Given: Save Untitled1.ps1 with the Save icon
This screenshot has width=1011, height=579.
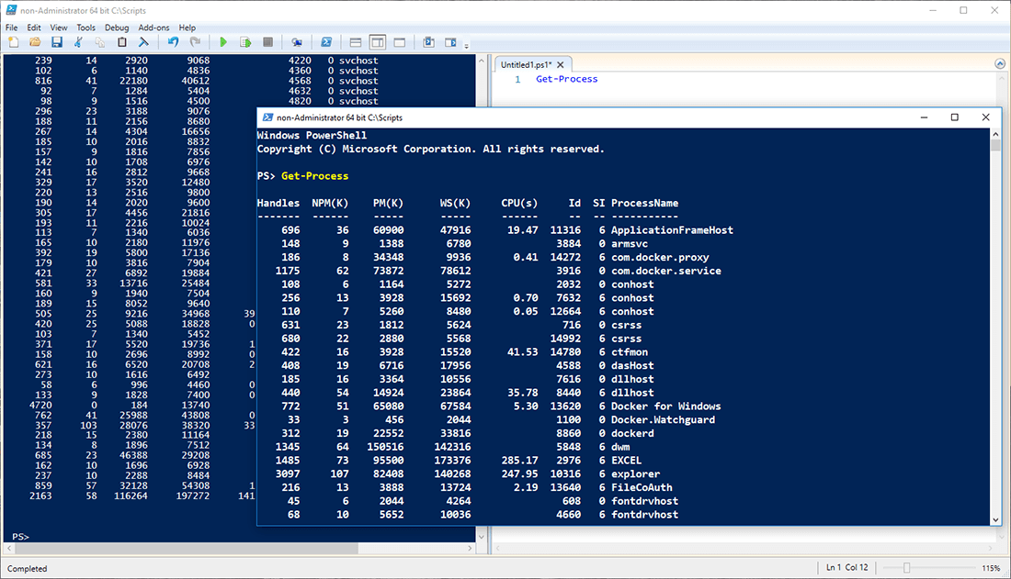Looking at the screenshot, I should point(58,41).
